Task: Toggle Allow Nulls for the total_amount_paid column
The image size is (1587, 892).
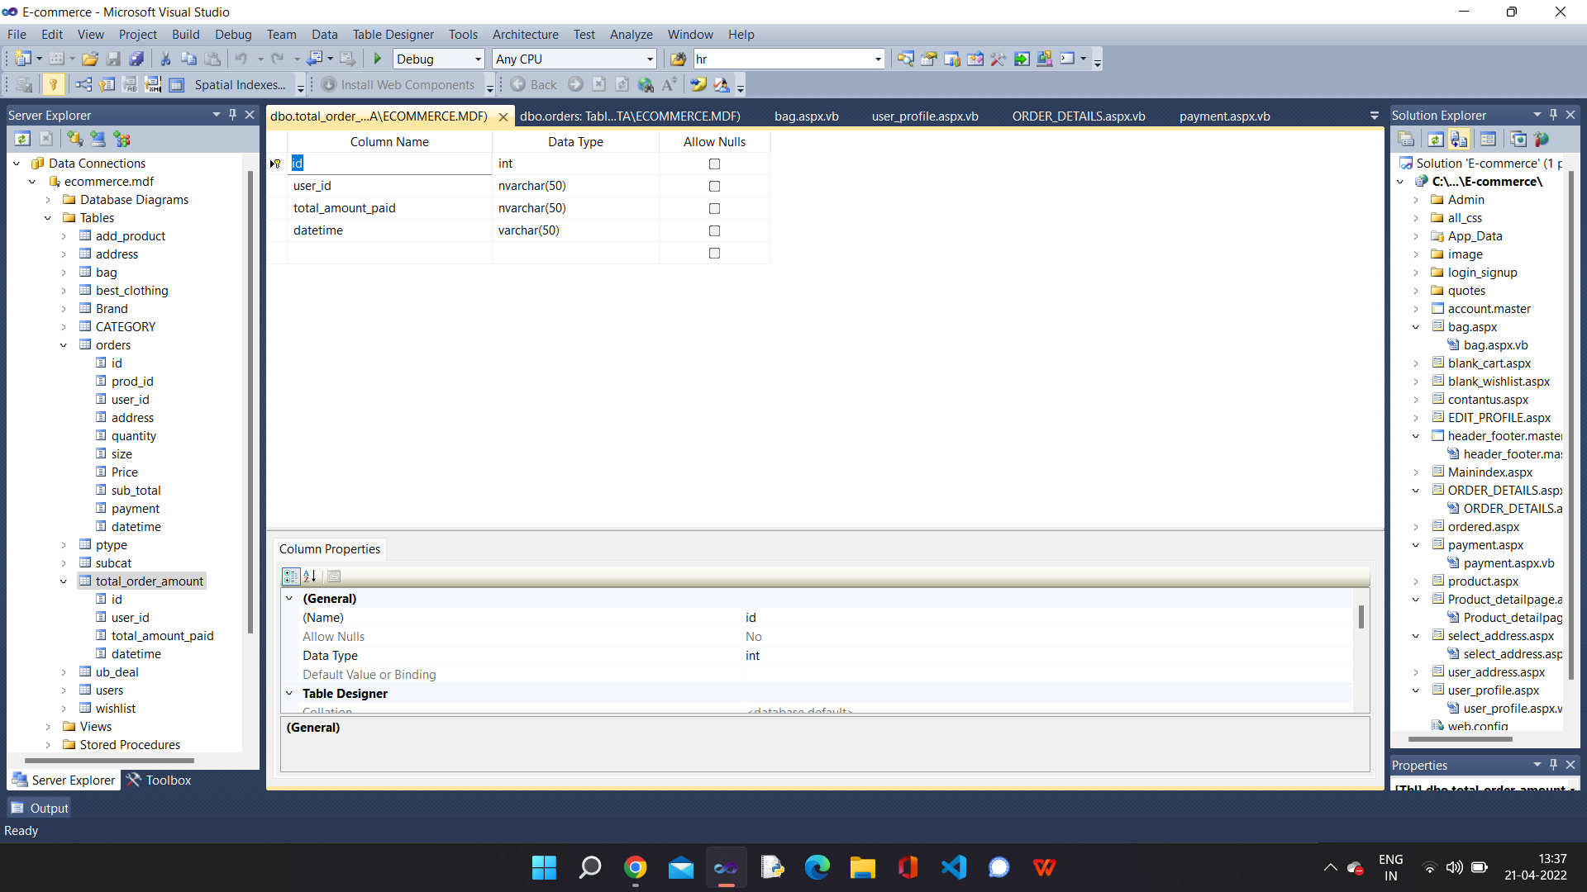Action: pyautogui.click(x=714, y=208)
